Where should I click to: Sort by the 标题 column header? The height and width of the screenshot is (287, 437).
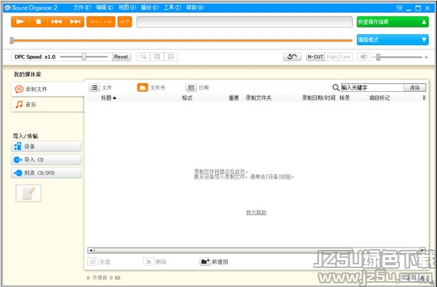(x=108, y=98)
